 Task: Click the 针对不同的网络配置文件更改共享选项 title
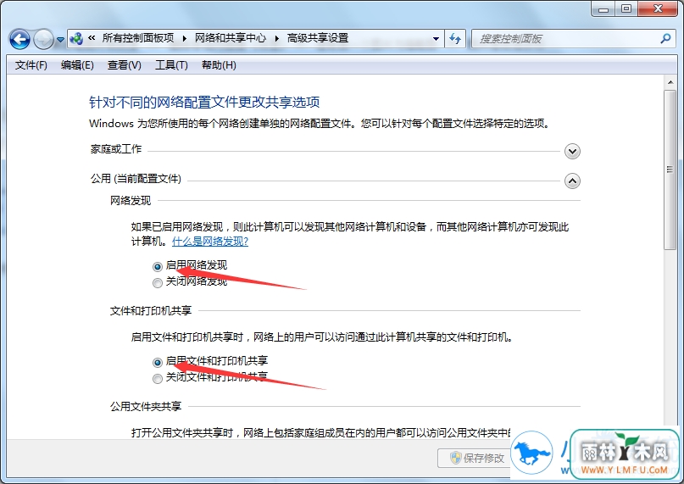[x=204, y=102]
